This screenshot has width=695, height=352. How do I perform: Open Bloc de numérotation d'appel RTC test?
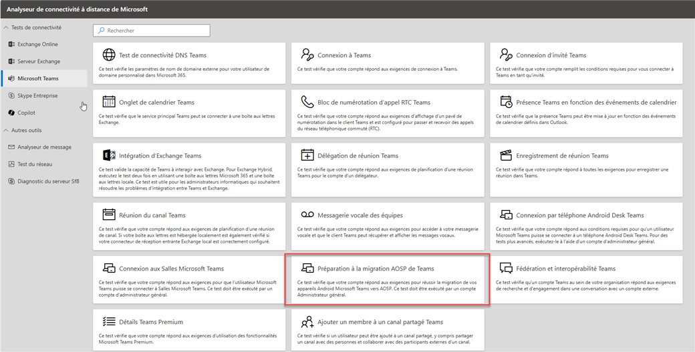point(388,113)
